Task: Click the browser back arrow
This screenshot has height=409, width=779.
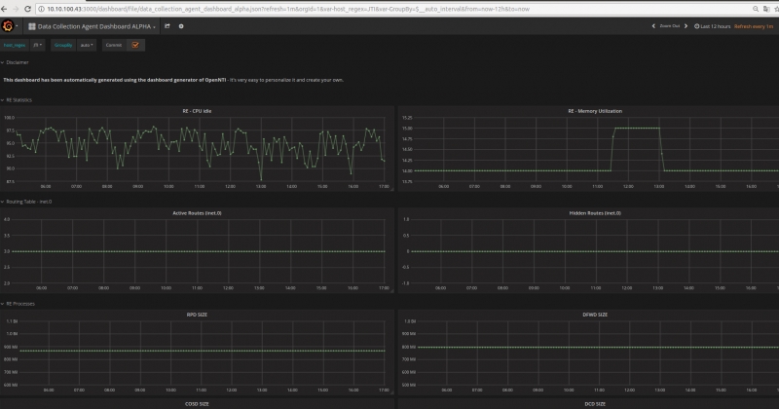Action: (x=4, y=9)
